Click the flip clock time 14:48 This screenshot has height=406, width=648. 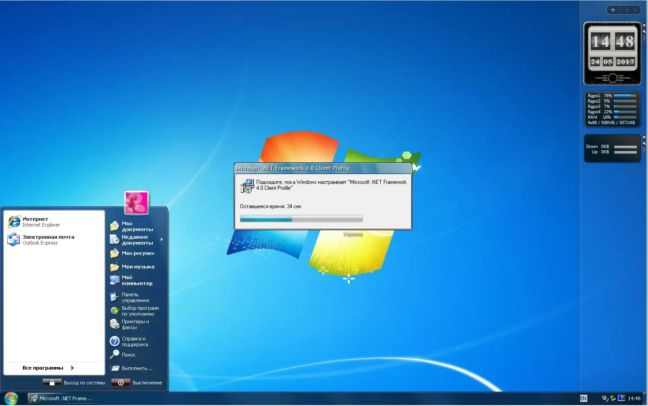(612, 42)
